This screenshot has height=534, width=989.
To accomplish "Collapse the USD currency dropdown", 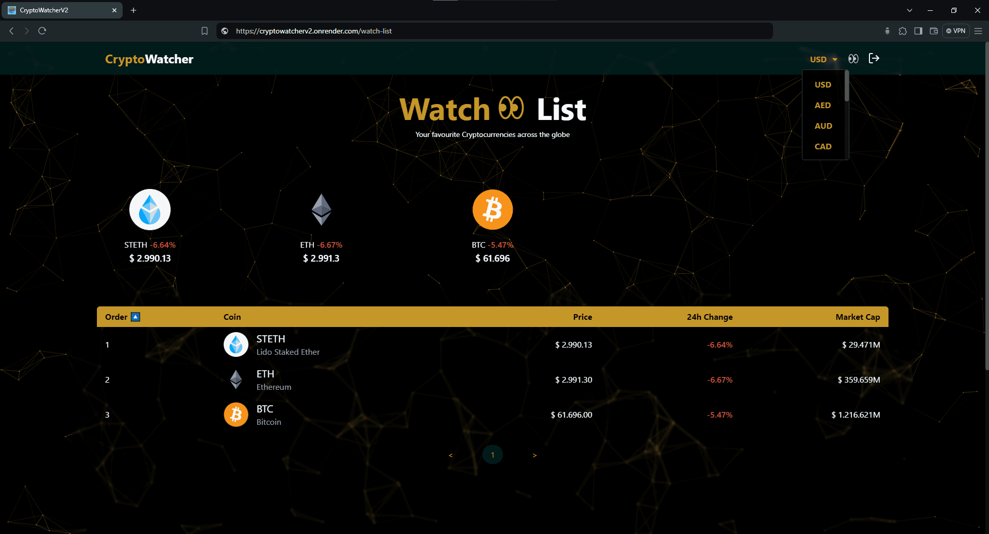I will pyautogui.click(x=823, y=59).
